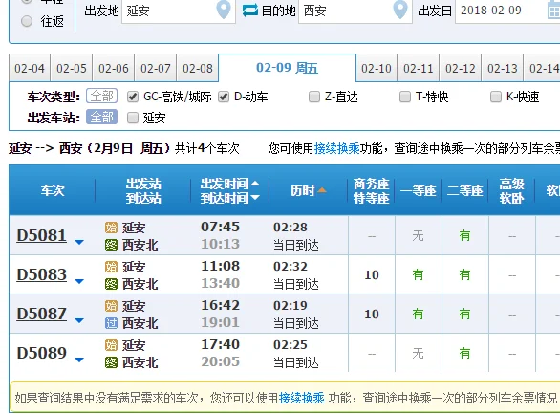This screenshot has width=560, height=414.
Task: Switch to the 02-13 date tab
Action: 503,68
